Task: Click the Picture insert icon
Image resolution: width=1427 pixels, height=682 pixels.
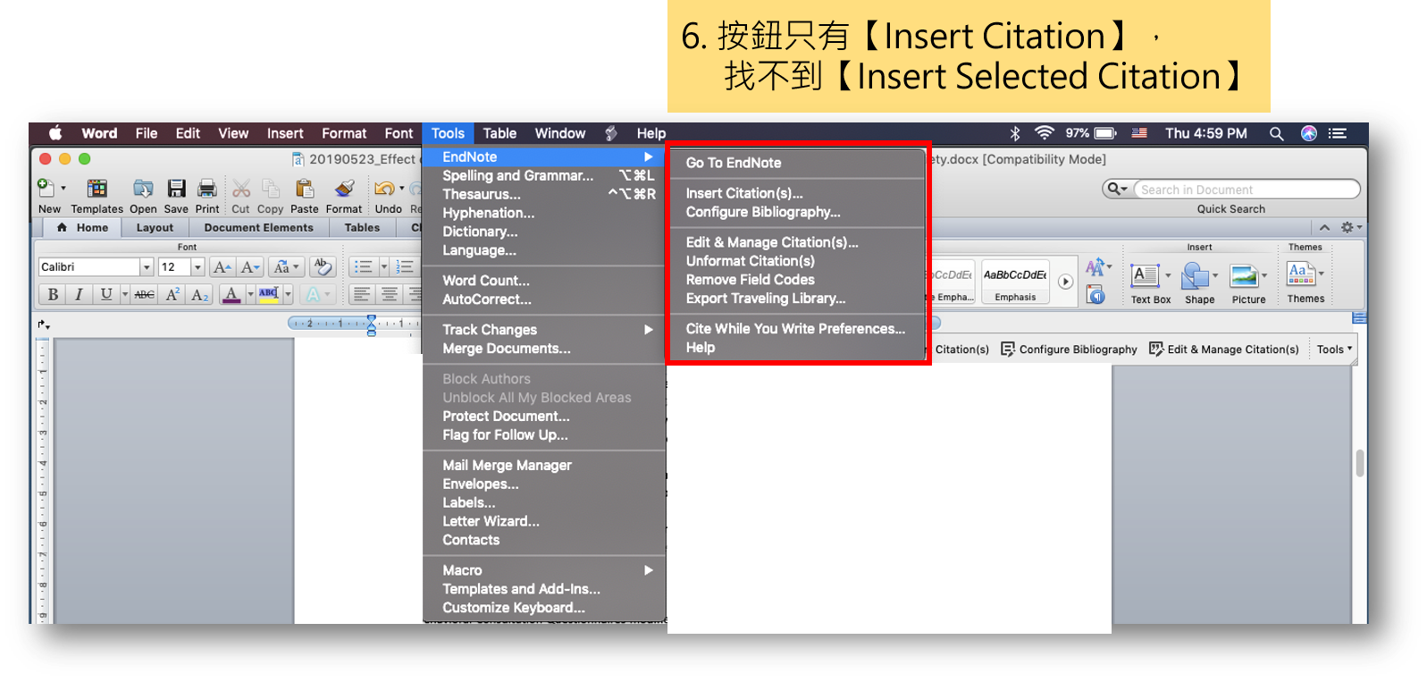Action: 1244,276
